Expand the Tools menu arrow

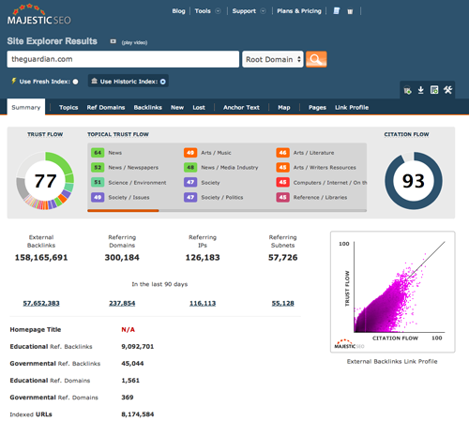pos(218,11)
